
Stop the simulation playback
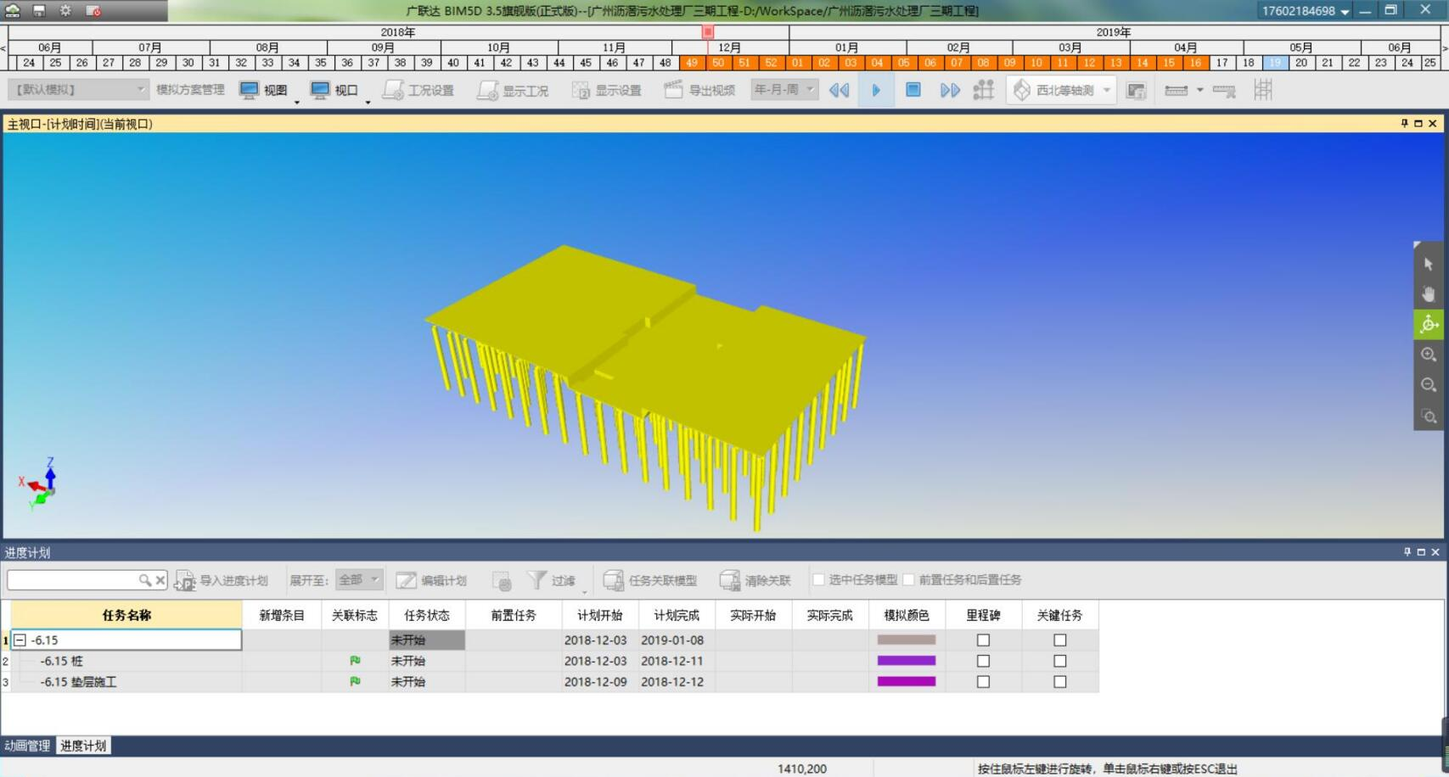tap(913, 90)
